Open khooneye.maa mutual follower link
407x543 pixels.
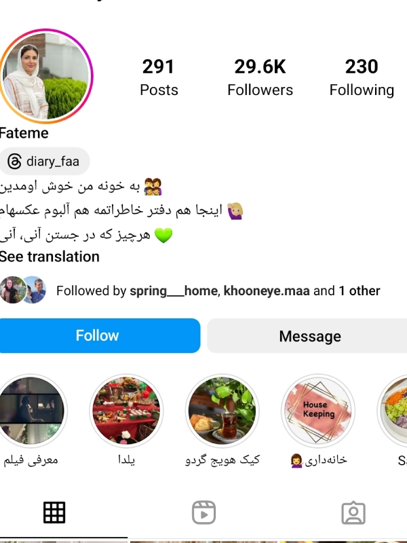tap(267, 291)
